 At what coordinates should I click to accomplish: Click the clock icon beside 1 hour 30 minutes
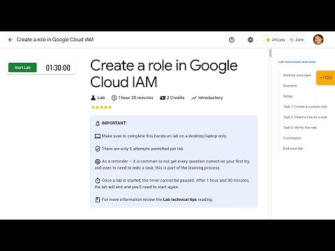(x=114, y=98)
